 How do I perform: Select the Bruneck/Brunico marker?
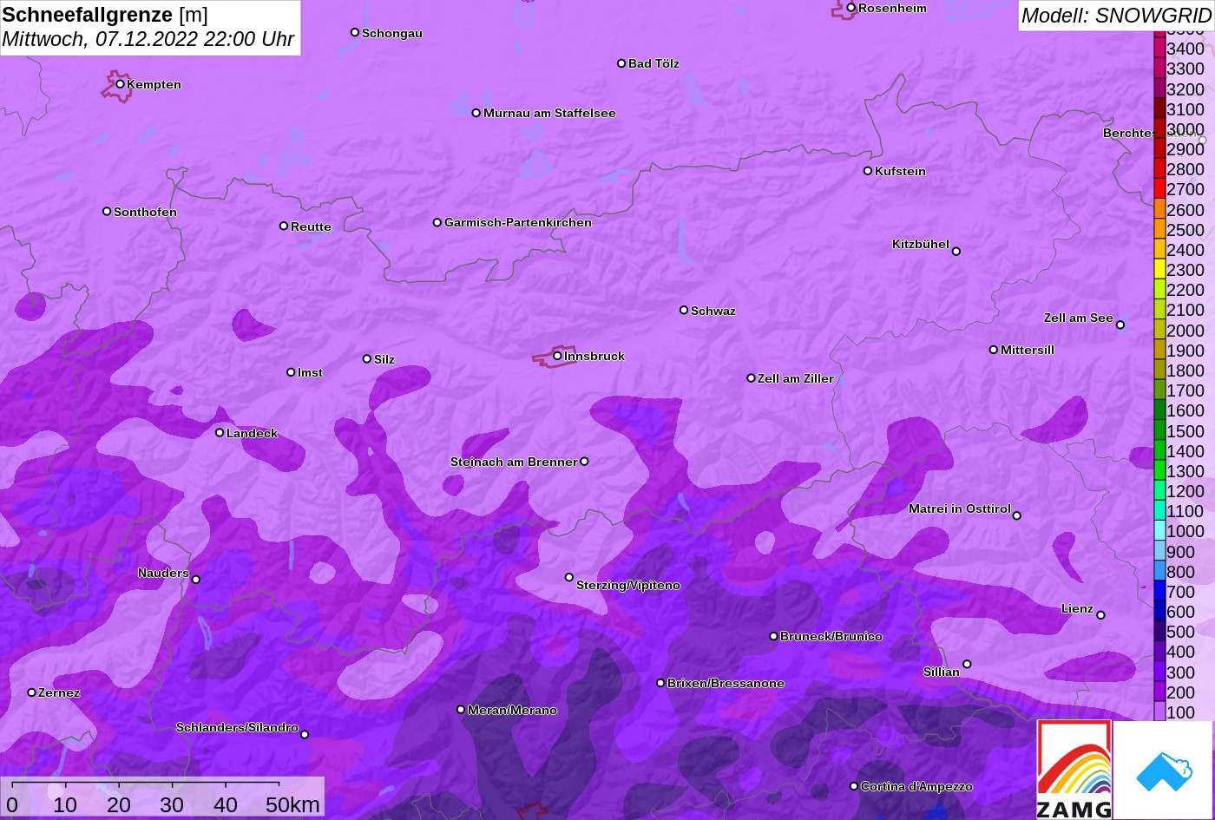(x=774, y=636)
